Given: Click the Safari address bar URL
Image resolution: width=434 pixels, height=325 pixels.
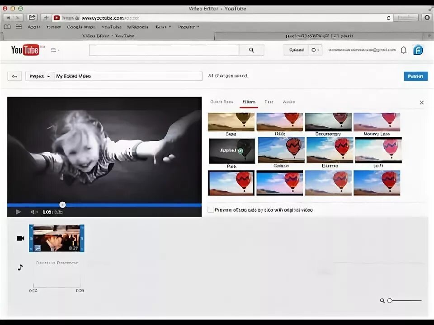Looking at the screenshot, I should click(x=111, y=18).
